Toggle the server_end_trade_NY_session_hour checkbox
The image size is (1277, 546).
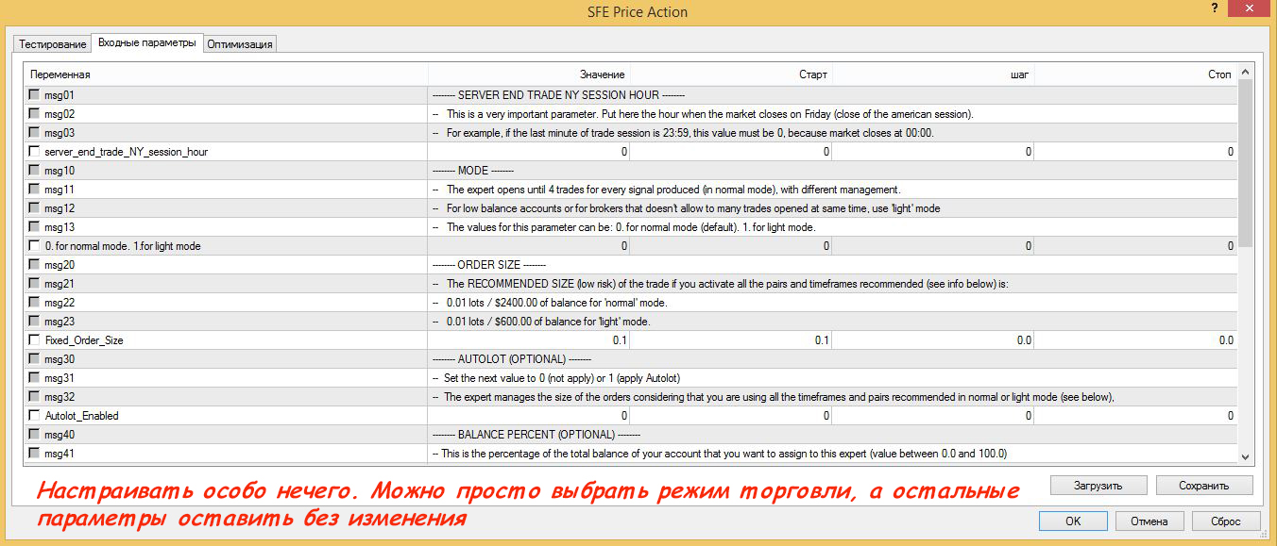click(x=35, y=152)
